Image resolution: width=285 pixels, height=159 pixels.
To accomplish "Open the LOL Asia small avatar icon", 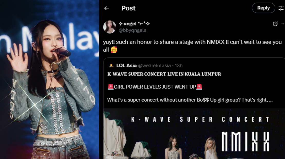I will click(x=111, y=66).
